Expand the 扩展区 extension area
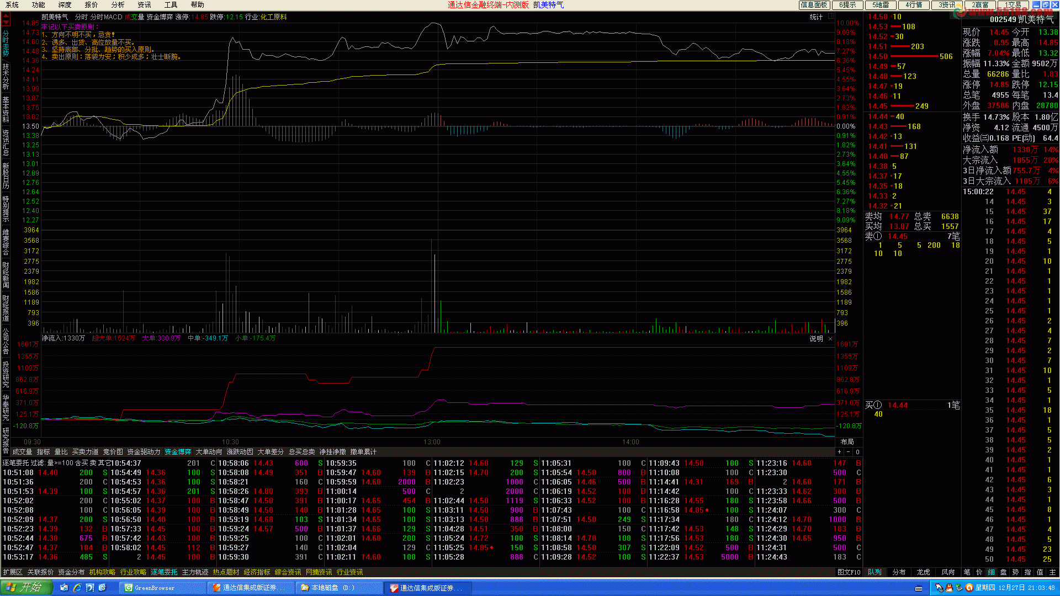This screenshot has width=1060, height=596. 12,572
